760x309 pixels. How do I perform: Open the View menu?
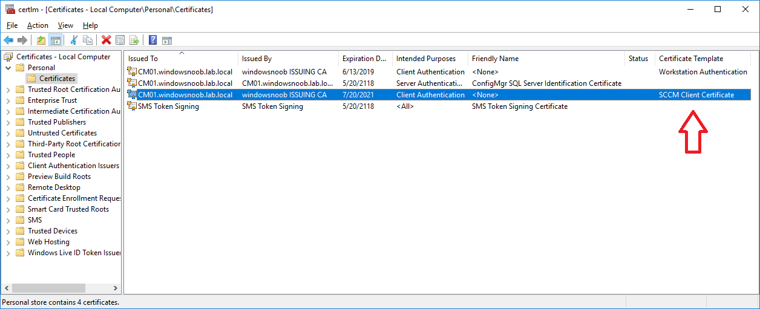click(x=65, y=25)
